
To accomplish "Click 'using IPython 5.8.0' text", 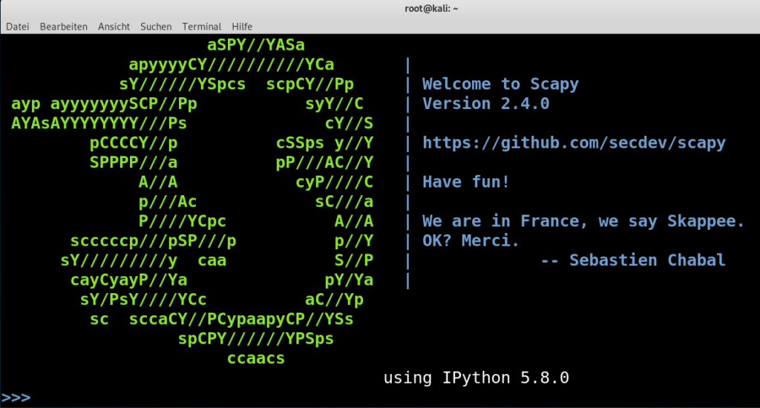I will 476,378.
